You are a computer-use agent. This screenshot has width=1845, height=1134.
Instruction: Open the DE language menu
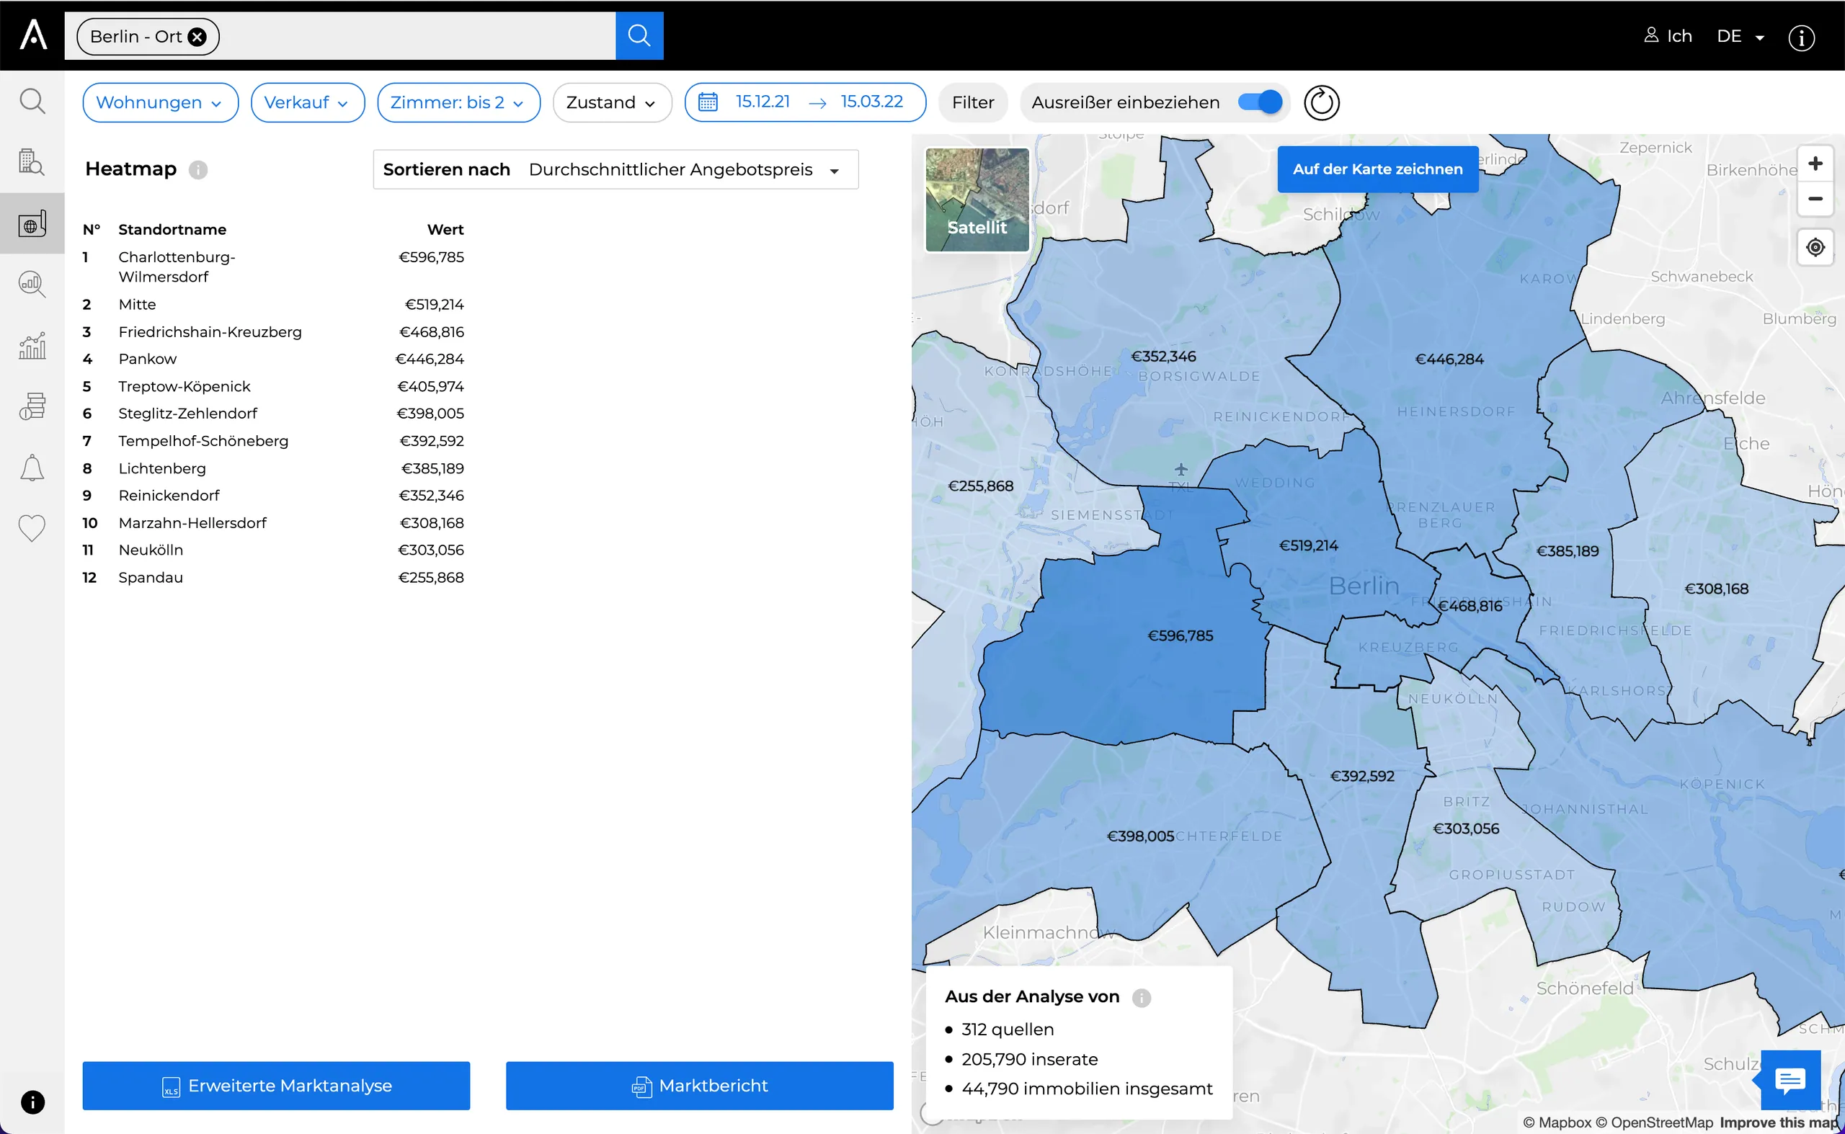click(1740, 36)
